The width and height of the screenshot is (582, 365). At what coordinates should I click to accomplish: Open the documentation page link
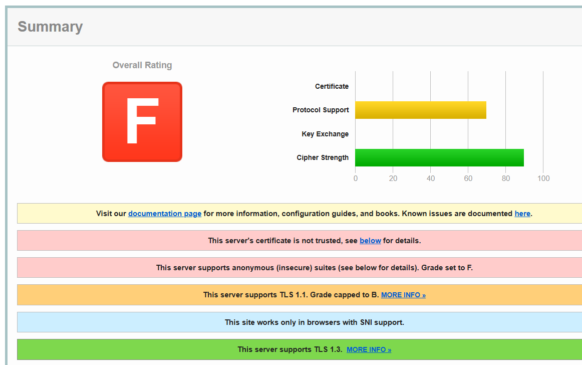click(x=164, y=214)
